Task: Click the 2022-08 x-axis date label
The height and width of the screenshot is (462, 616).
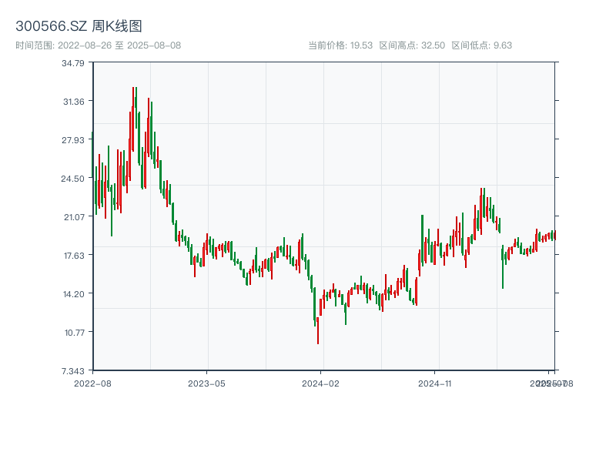Action: tap(92, 383)
